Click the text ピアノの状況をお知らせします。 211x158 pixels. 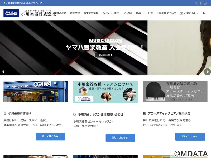(x=164, y=125)
